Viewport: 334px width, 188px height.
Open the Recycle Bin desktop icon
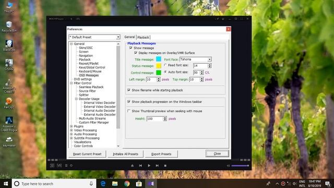click(9, 27)
